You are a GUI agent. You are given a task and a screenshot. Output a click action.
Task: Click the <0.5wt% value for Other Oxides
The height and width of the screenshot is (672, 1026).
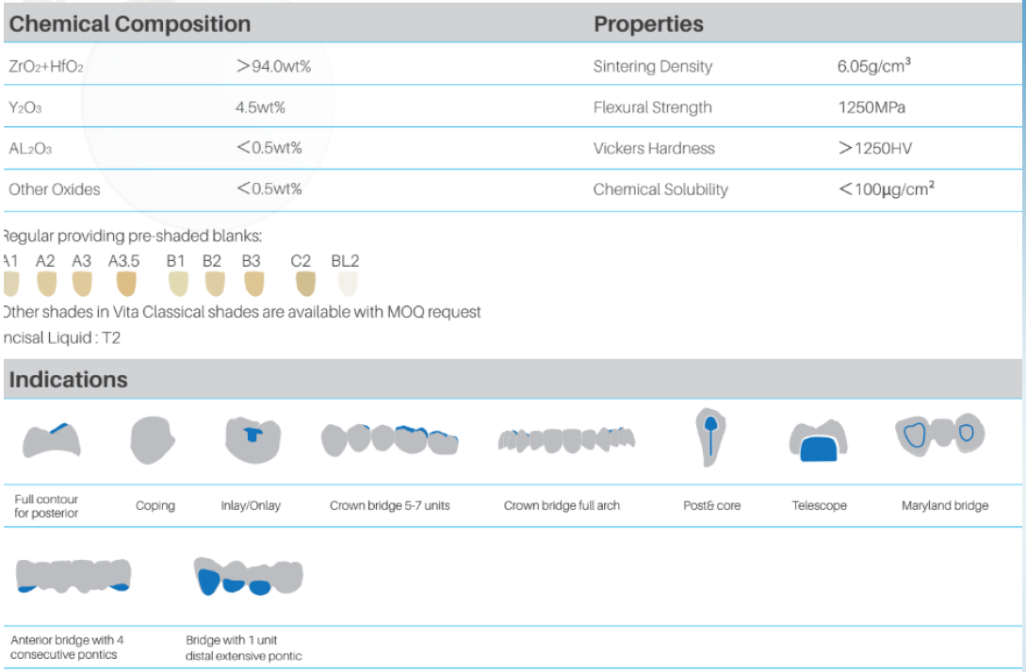coord(269,189)
